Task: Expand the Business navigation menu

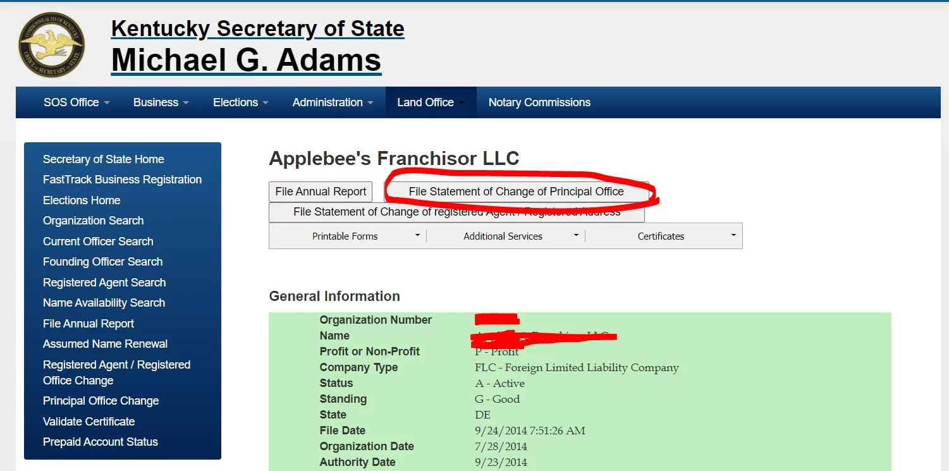Action: tap(161, 102)
